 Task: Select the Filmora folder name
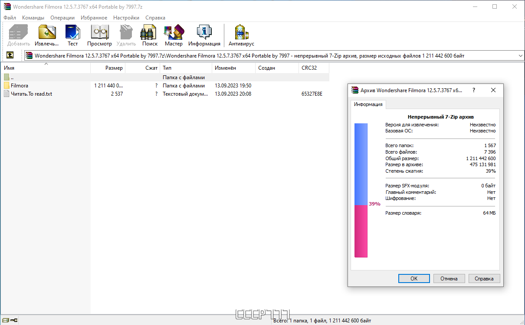pyautogui.click(x=20, y=86)
